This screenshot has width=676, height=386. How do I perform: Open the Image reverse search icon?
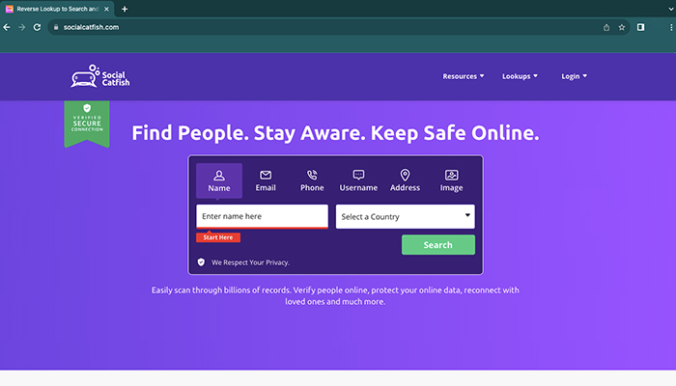pyautogui.click(x=451, y=175)
